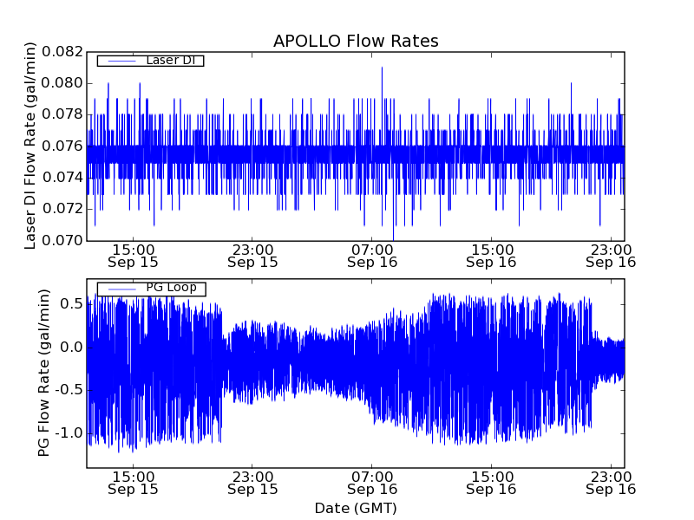Click bottom plot's 23:00 Sep 16 time label

(x=612, y=482)
